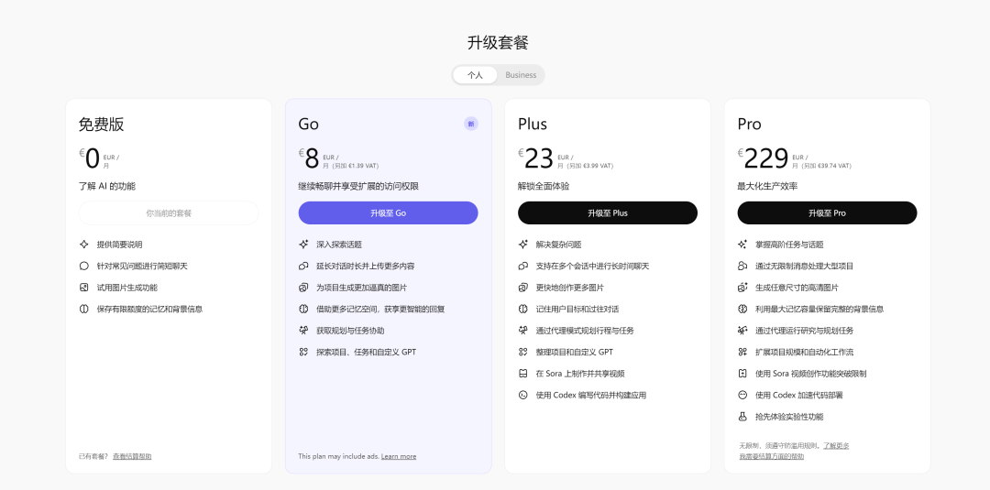Switch to the 个人 plan tab
This screenshot has height=490, width=990.
tap(475, 75)
